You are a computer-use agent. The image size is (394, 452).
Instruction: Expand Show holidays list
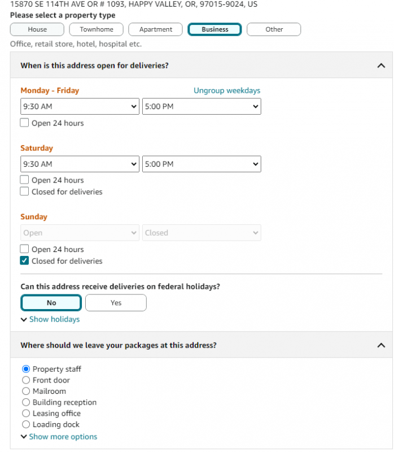click(50, 319)
